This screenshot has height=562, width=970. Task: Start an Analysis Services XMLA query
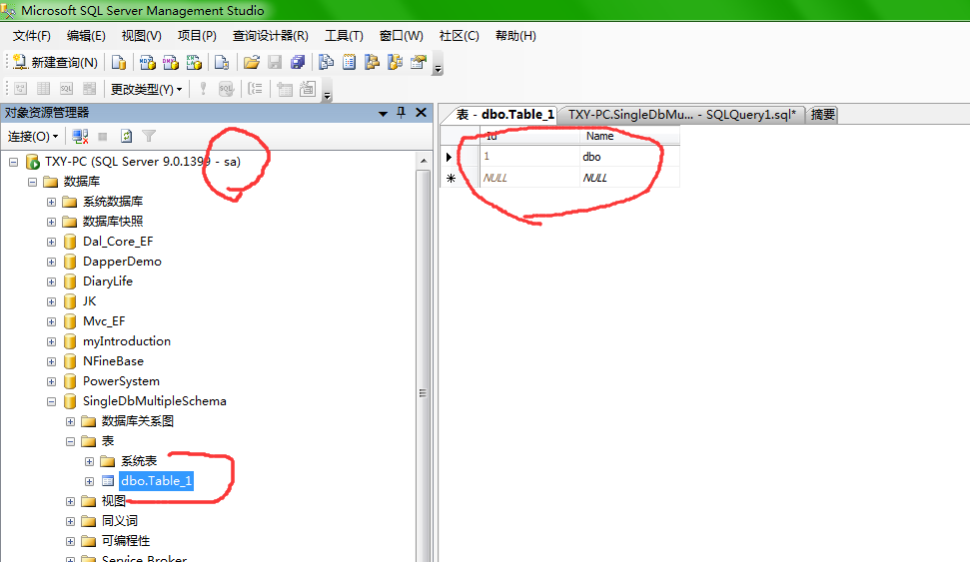pos(194,63)
